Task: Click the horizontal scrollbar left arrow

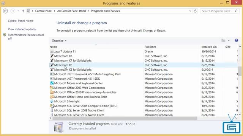Action: click(x=50, y=118)
